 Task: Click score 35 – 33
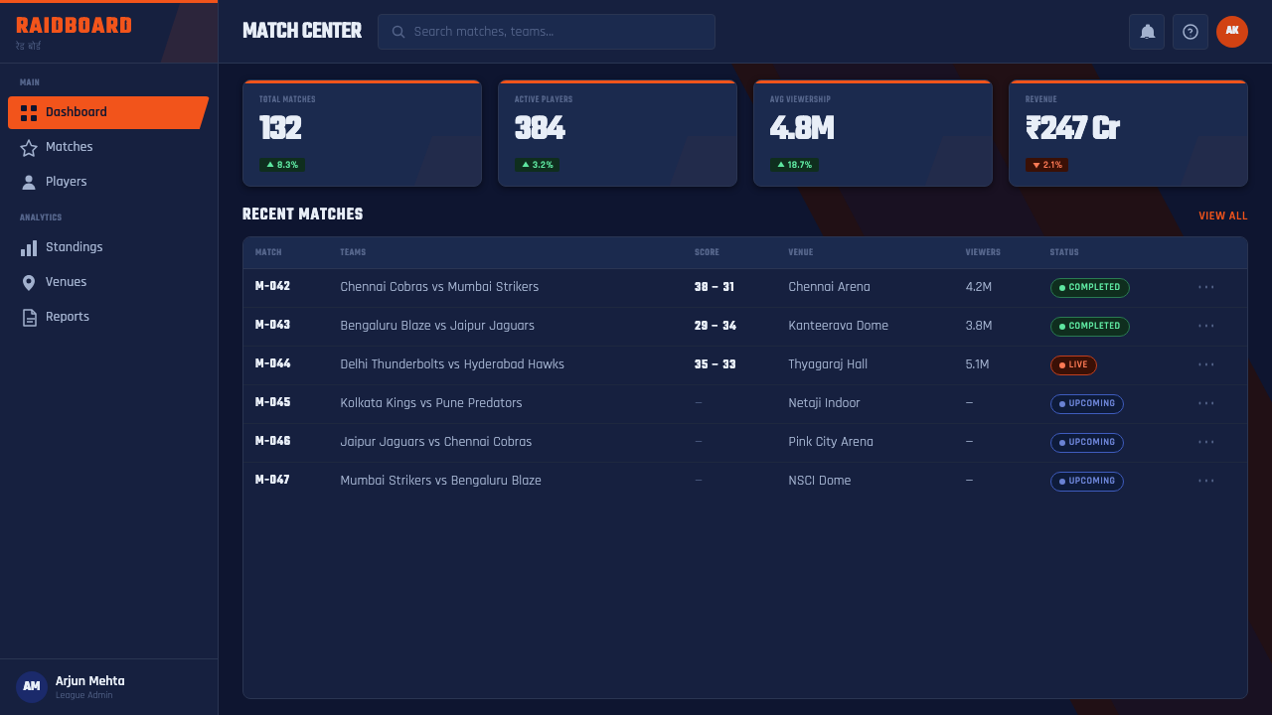point(715,364)
